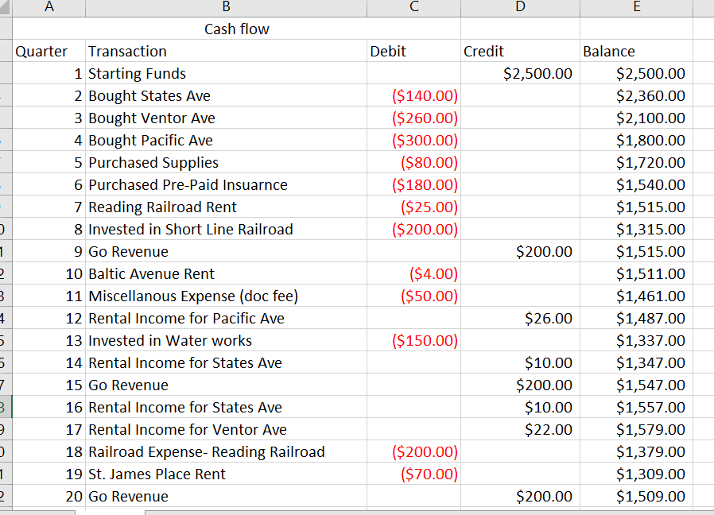Image resolution: width=714 pixels, height=515 pixels.
Task: Click 'Rental Income for States Ave' quarter 14
Action: pyautogui.click(x=226, y=362)
